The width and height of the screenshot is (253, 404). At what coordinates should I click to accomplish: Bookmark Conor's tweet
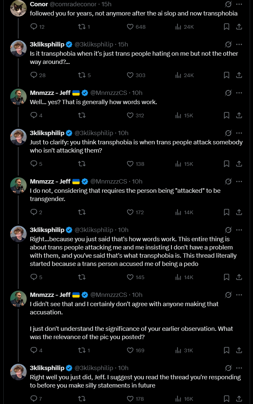point(226,27)
